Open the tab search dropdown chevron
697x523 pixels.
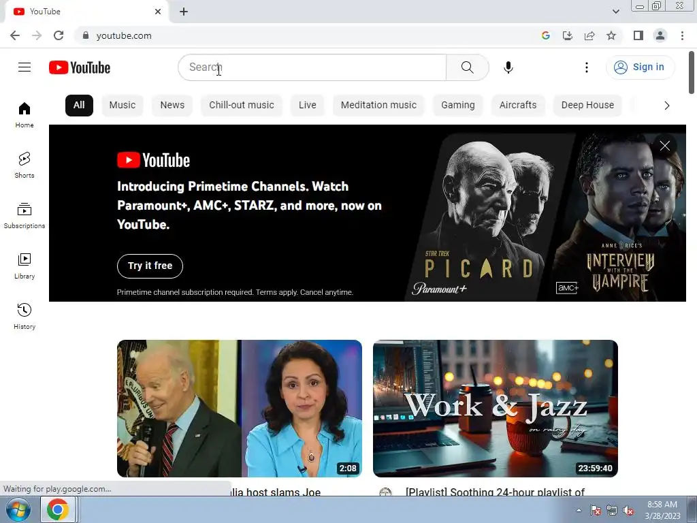coord(615,12)
